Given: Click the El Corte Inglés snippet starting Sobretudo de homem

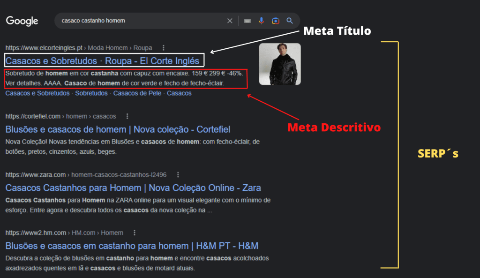Looking at the screenshot, I should click(x=124, y=78).
